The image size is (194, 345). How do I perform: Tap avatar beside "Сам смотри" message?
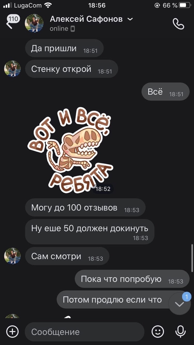(12, 256)
